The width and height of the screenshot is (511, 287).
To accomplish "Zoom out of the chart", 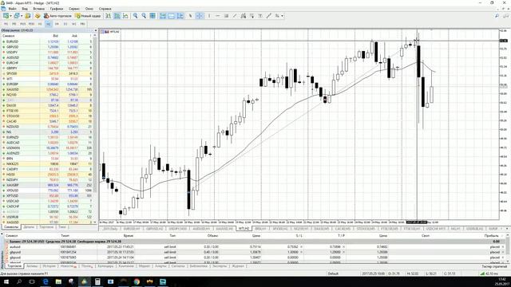I will coord(144,16).
